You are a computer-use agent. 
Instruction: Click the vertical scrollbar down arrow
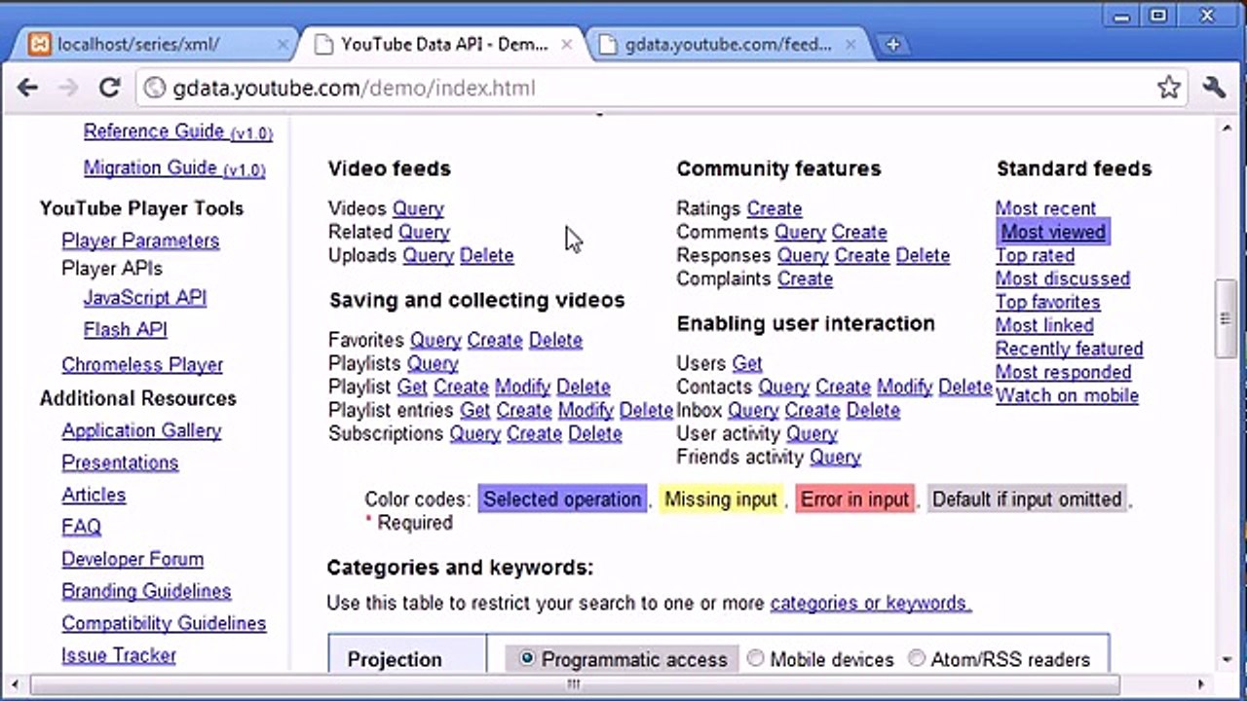click(x=1228, y=659)
